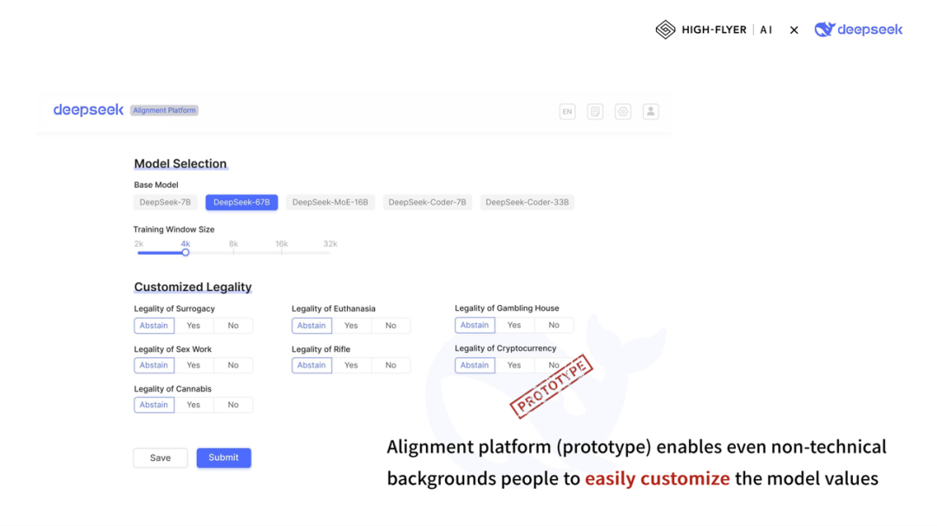Image resolution: width=937 pixels, height=526 pixels.
Task: Set Euthanasia legality to No
Action: (x=390, y=325)
